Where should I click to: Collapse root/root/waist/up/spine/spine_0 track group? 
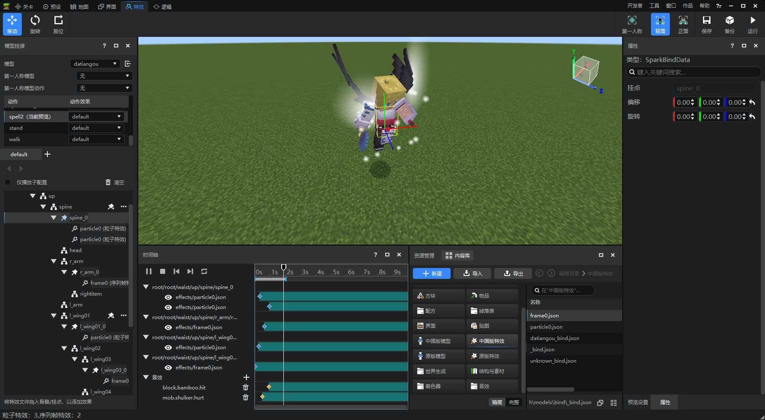(x=146, y=287)
